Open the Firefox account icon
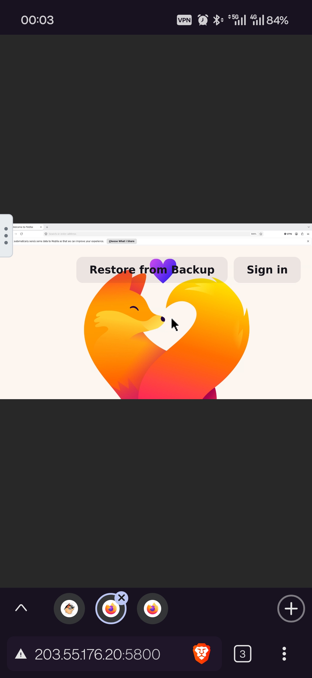This screenshot has height=678, width=312. [296, 234]
